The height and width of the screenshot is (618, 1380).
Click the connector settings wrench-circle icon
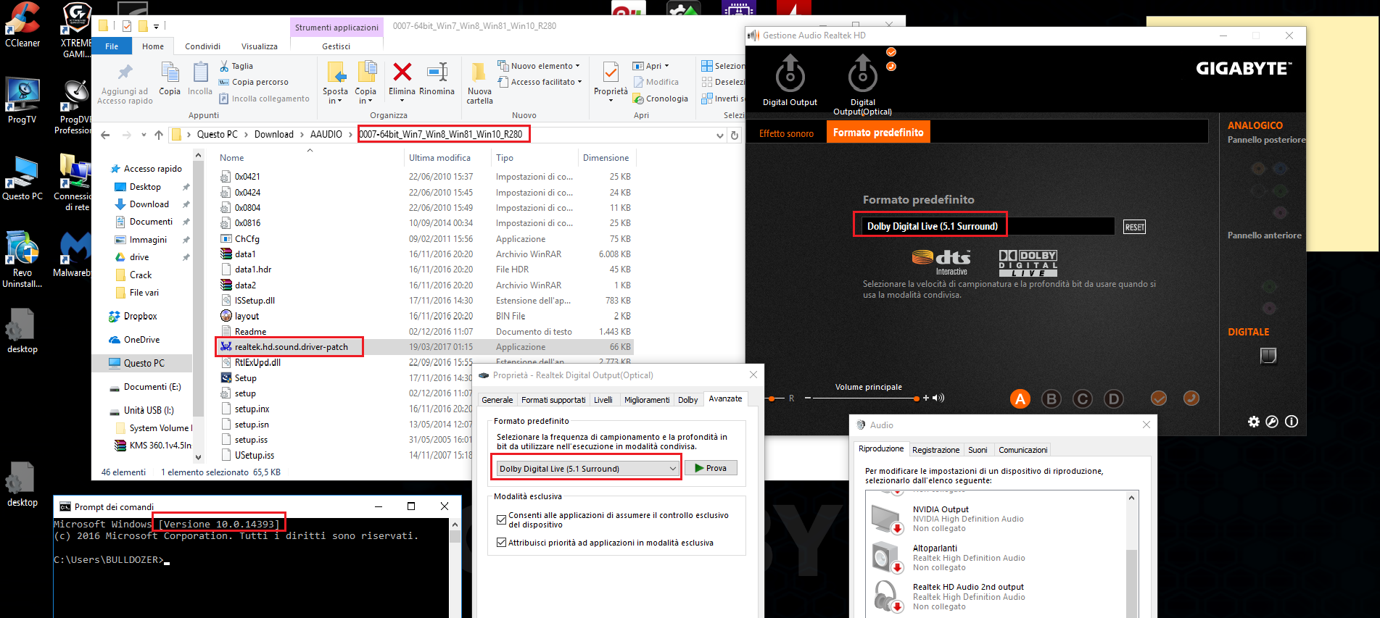pyautogui.click(x=1272, y=422)
